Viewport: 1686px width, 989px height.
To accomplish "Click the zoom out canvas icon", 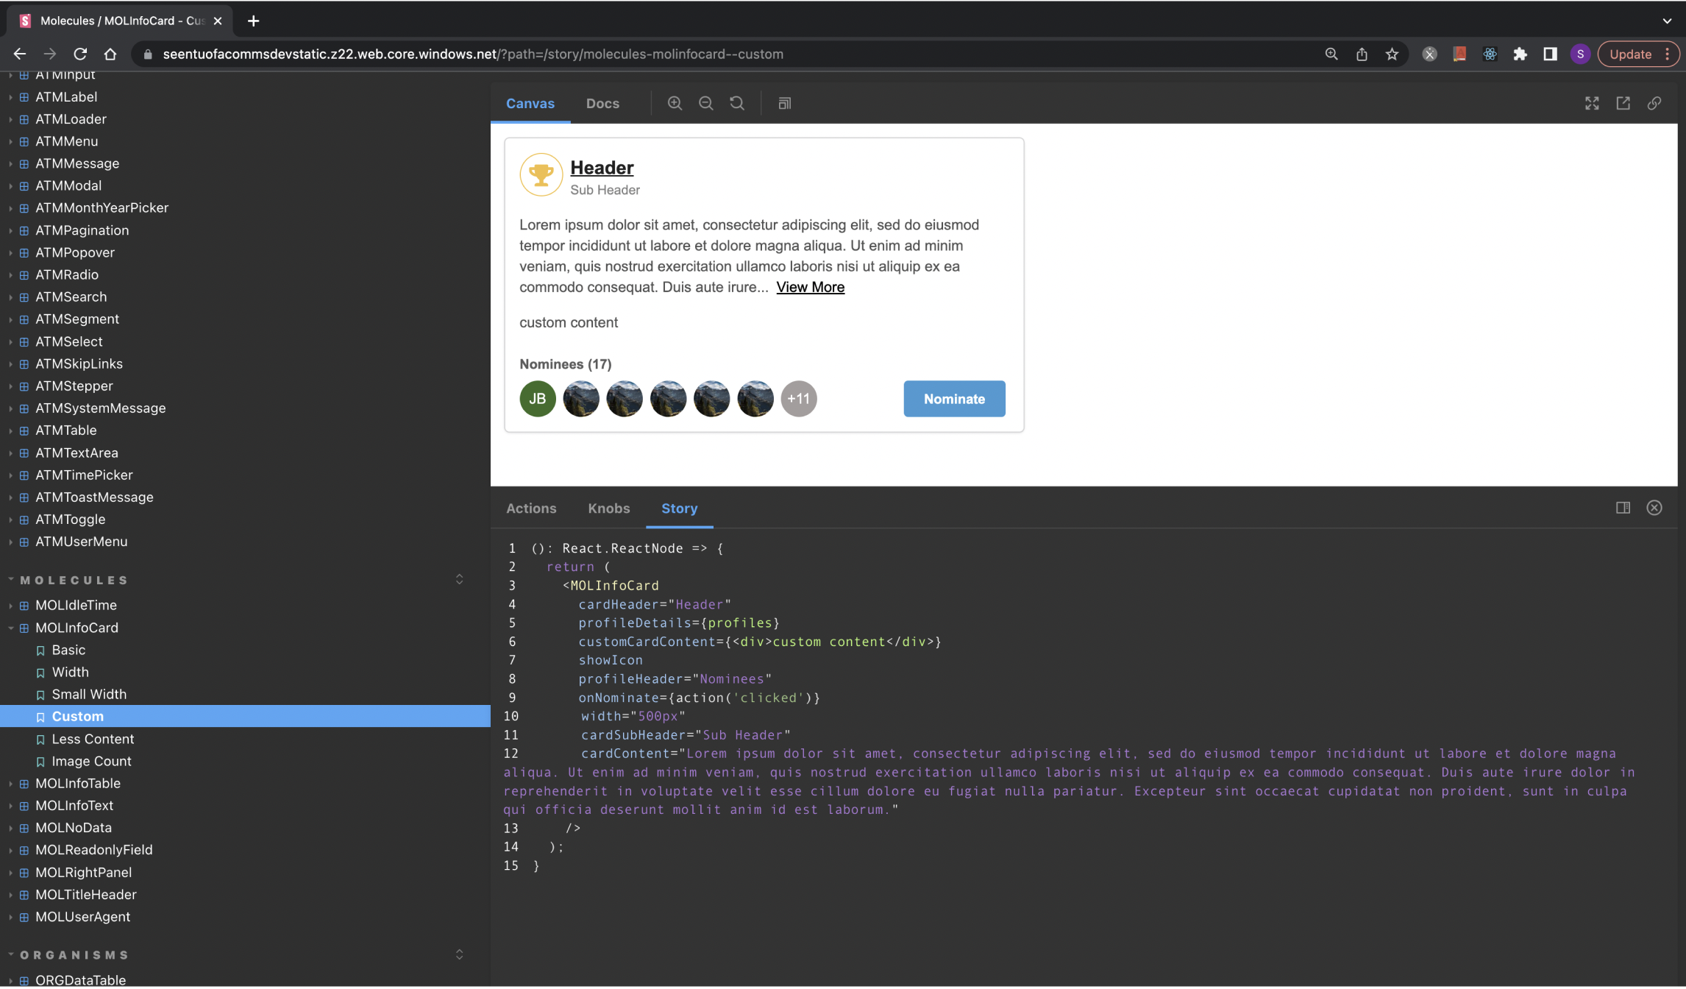I will point(705,103).
